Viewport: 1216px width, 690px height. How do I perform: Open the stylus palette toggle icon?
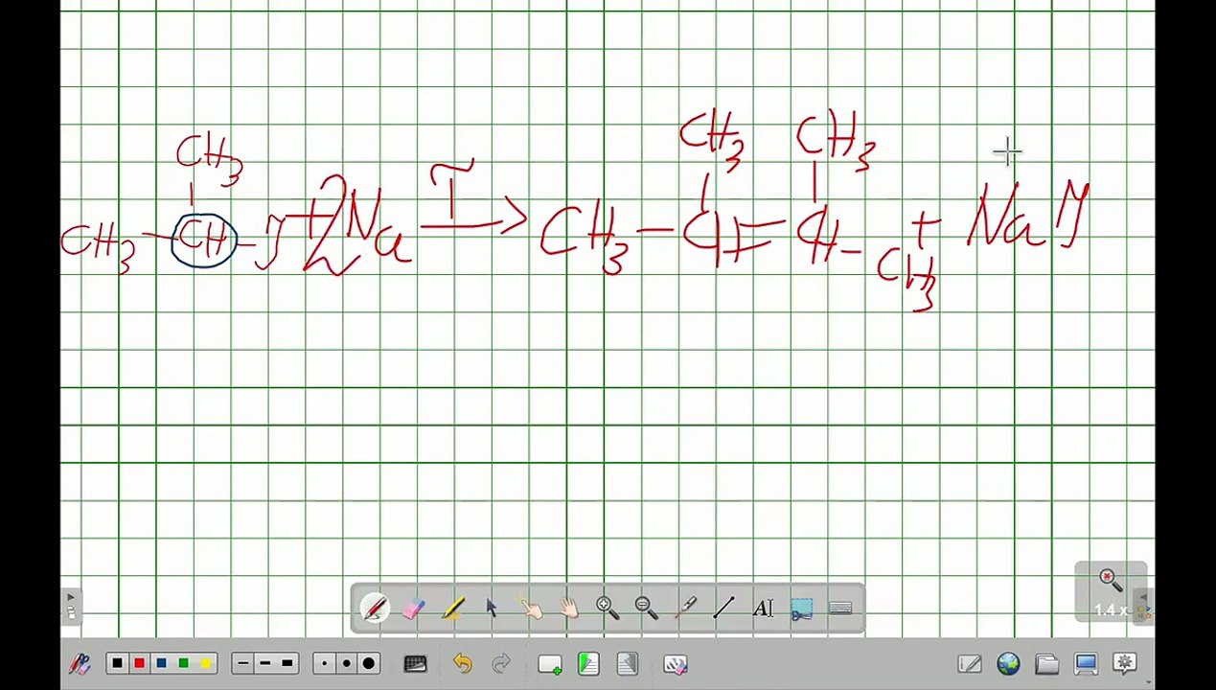pyautogui.click(x=80, y=664)
